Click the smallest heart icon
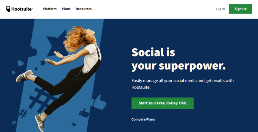Screen dimensions: 258x132 click(13, 72)
